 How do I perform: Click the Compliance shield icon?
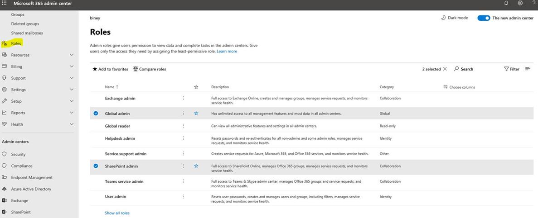(x=5, y=166)
